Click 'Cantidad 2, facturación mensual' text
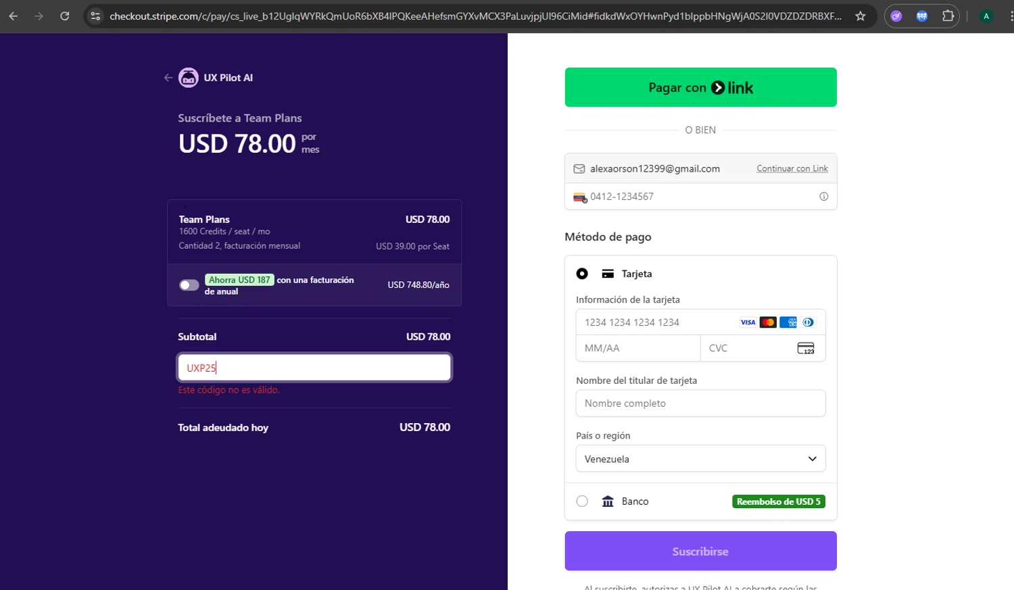The width and height of the screenshot is (1014, 590). coord(239,246)
